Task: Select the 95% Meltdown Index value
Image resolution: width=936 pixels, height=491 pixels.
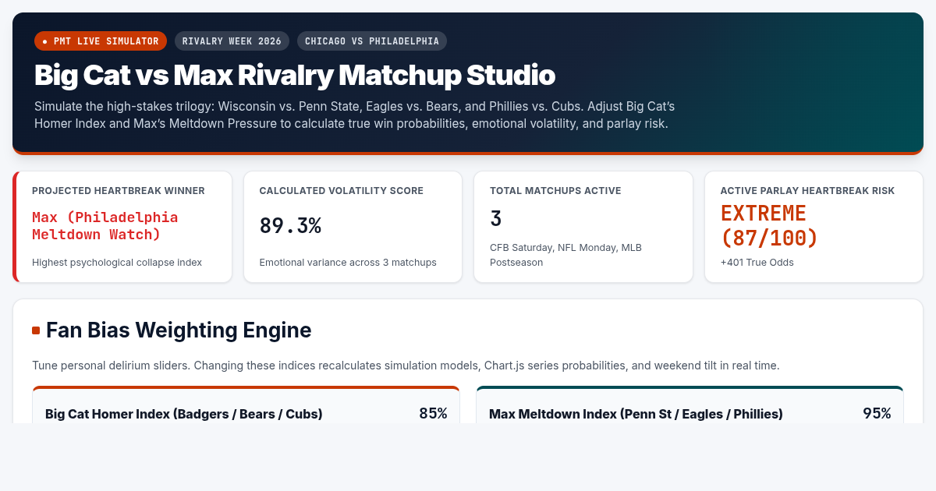Action: coord(877,414)
